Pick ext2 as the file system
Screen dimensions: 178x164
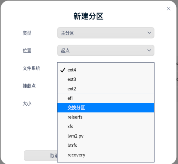pos(72,89)
